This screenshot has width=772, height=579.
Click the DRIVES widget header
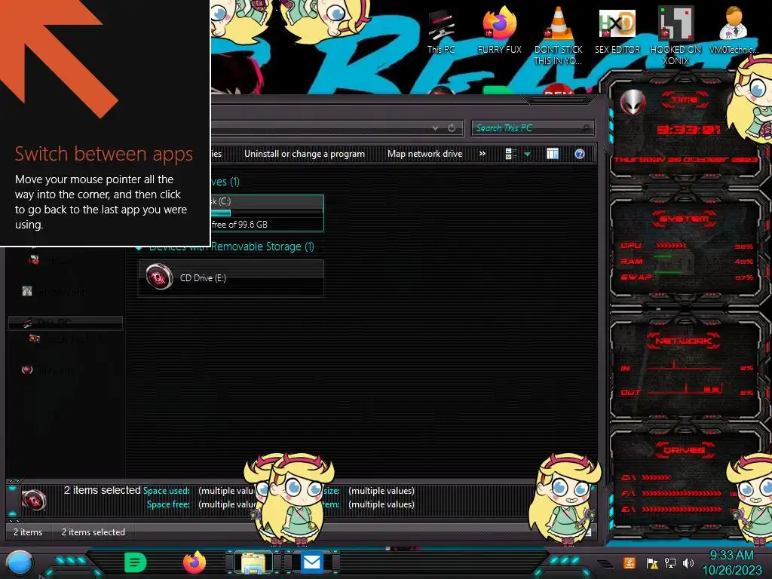[x=684, y=450]
